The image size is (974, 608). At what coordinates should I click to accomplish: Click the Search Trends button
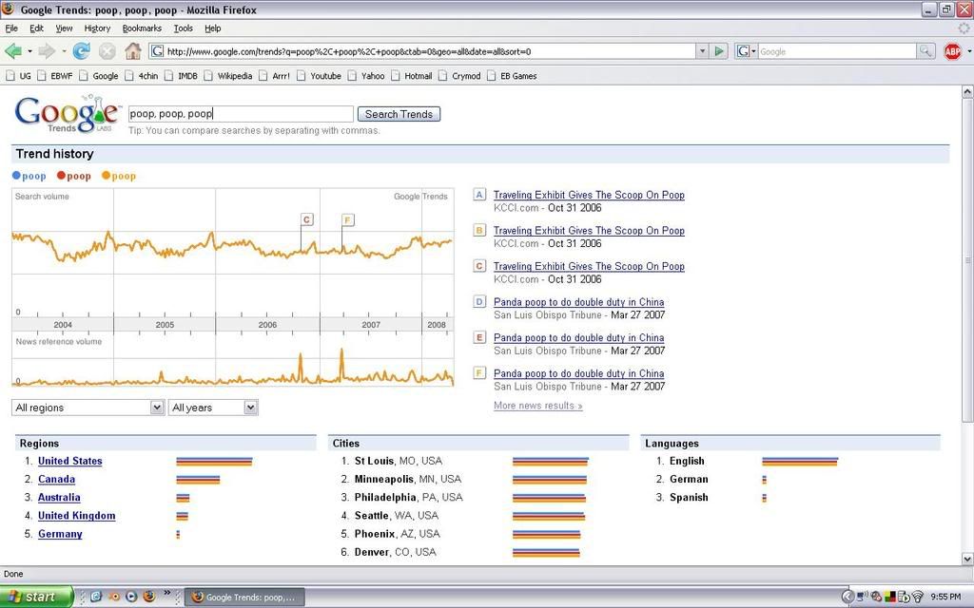399,114
